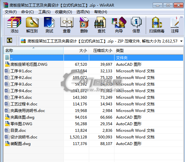Open the 命令(C) menu
The width and height of the screenshot is (185, 162).
click(28, 12)
